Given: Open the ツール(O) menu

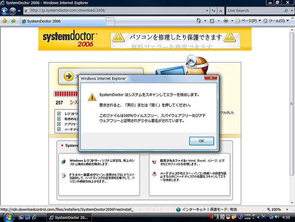Looking at the screenshot, I should [x=276, y=21].
